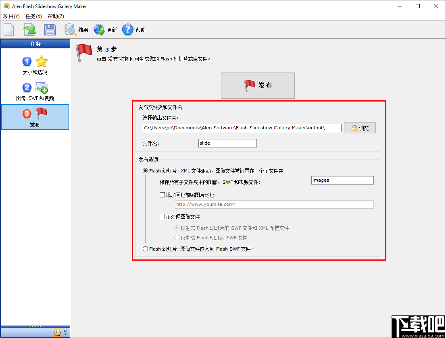Click the notes icon at task panel bottom
Screen dimensions: 446x338
pyautogui.click(x=57, y=333)
